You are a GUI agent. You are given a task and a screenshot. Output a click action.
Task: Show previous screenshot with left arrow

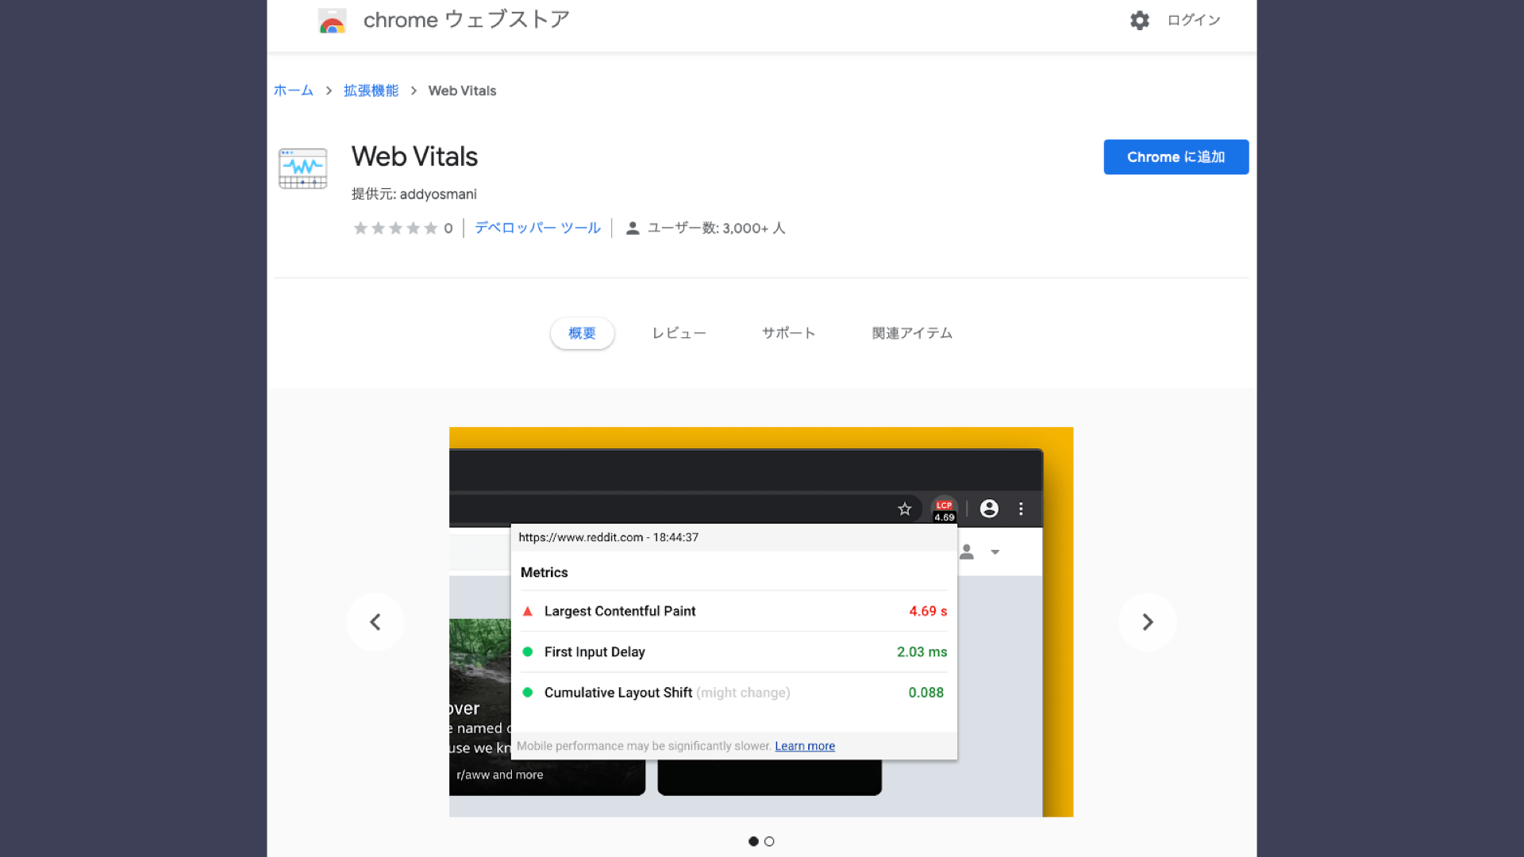click(375, 622)
